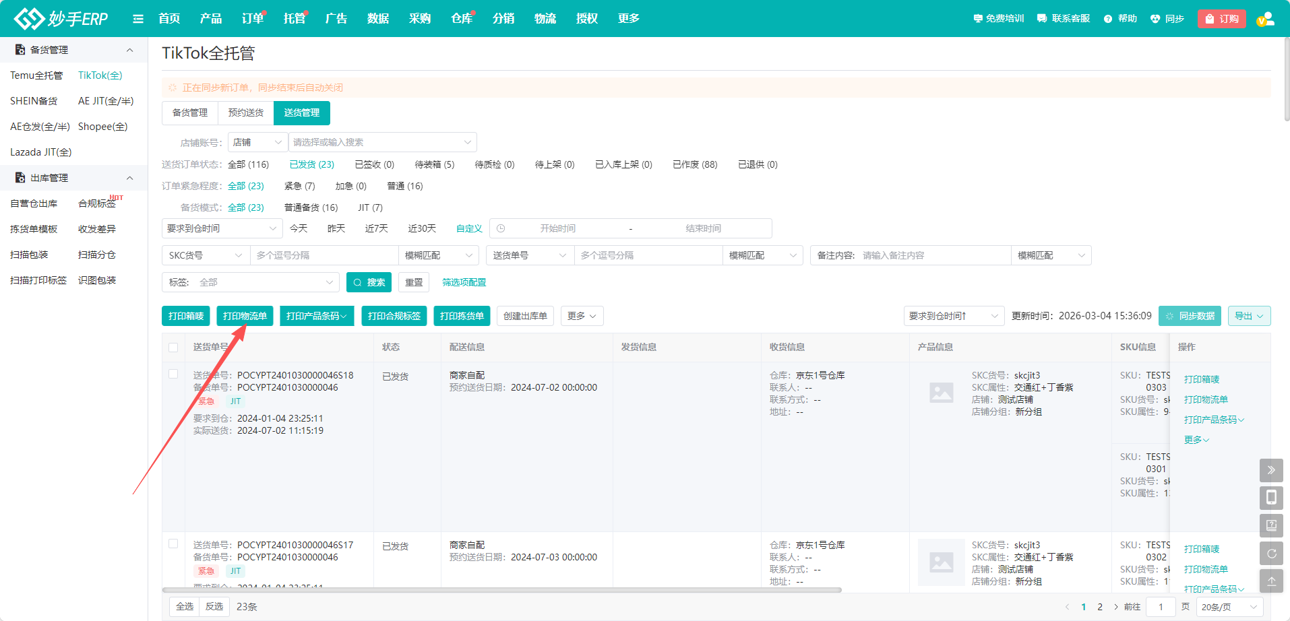Click the question-mark floating icon
1290x621 pixels.
pos(1271,525)
